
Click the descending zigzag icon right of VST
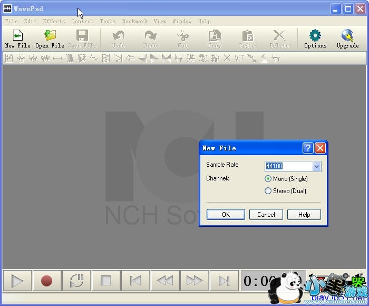tap(251, 58)
